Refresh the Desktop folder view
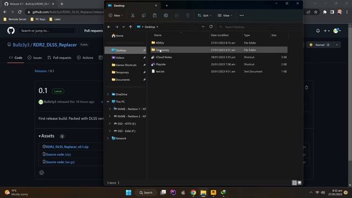The width and height of the screenshot is (352, 198). (211, 27)
